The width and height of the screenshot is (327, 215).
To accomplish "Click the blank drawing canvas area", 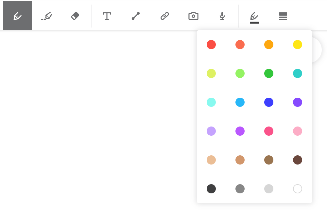I will coord(98,125).
